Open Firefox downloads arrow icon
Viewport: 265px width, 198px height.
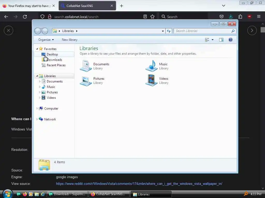coord(231,16)
